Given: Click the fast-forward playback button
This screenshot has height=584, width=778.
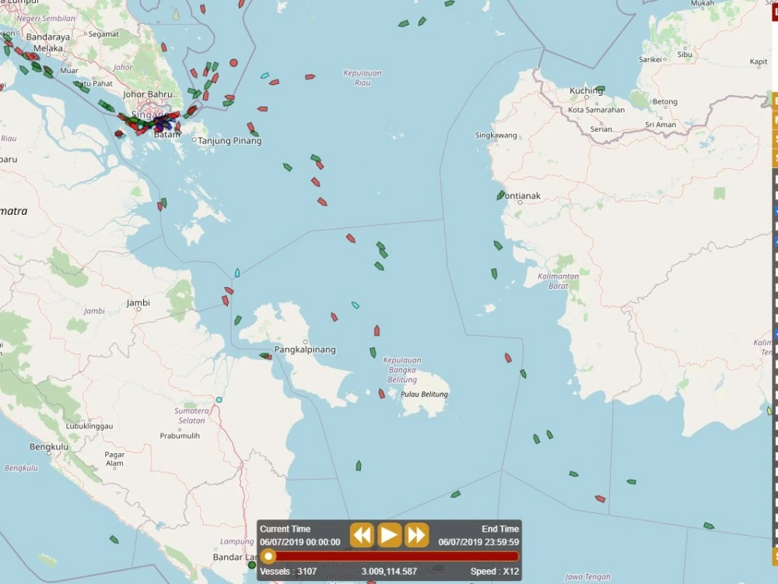Looking at the screenshot, I should (x=416, y=536).
